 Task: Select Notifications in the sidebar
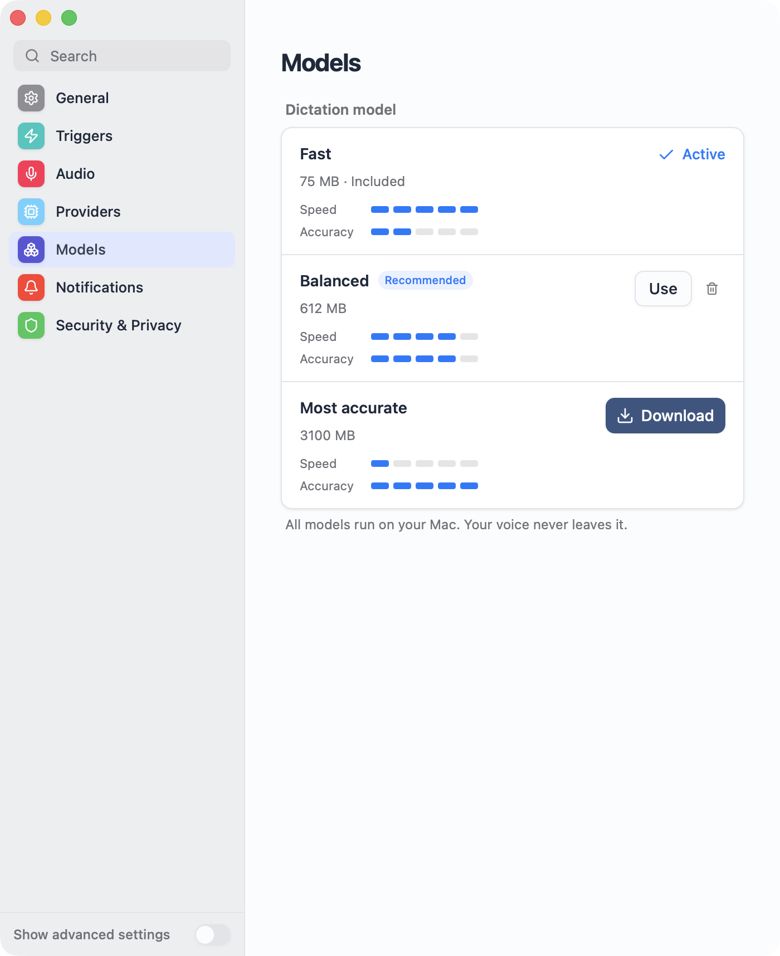pos(122,287)
